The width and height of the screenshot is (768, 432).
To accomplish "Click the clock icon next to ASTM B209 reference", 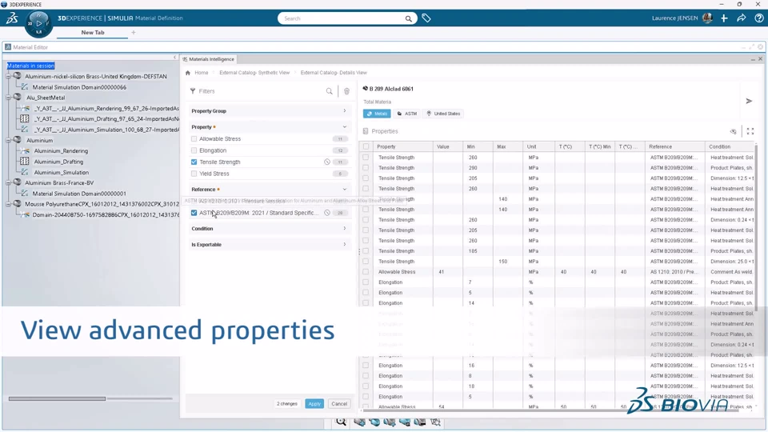I will tap(326, 213).
